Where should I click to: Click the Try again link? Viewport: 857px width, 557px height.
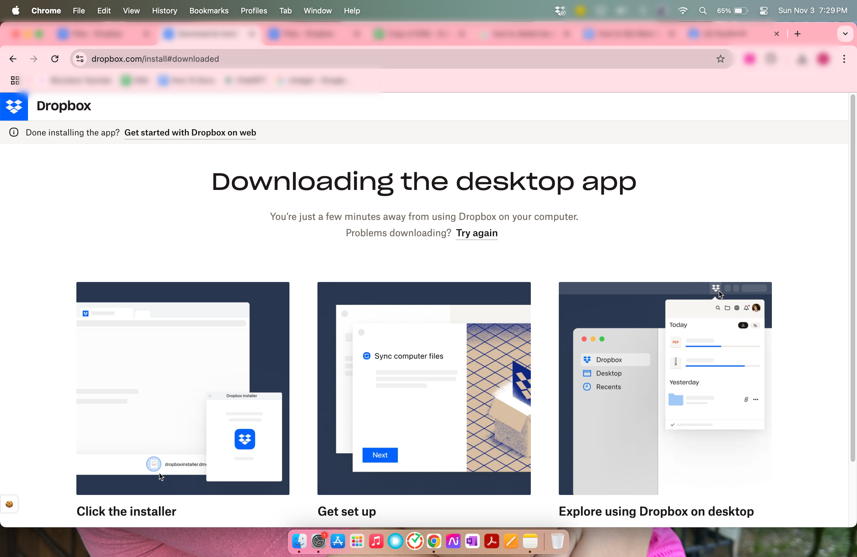click(477, 233)
